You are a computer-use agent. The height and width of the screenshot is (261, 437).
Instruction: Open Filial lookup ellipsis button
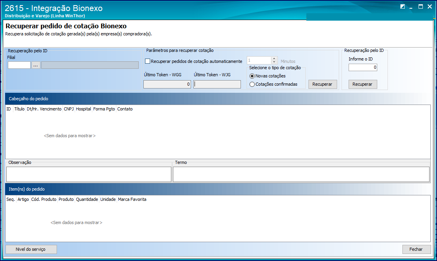[x=36, y=65]
